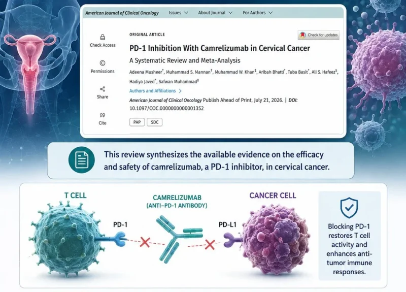Click the purple PD-L1 ligand graphic

[x=232, y=240]
